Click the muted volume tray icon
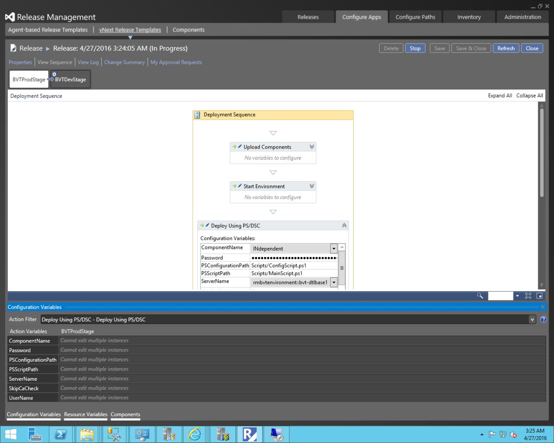 click(x=513, y=434)
